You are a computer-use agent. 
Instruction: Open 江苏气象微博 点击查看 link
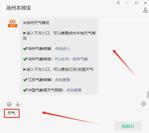pyautogui.click(x=62, y=80)
